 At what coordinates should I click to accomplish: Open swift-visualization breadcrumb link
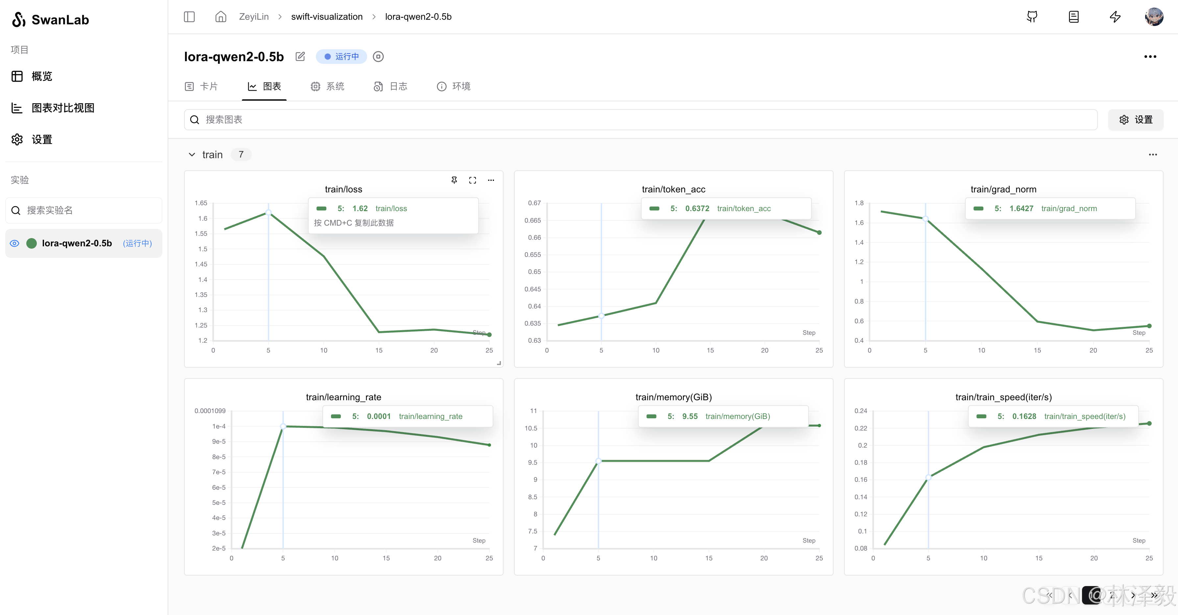pos(326,17)
